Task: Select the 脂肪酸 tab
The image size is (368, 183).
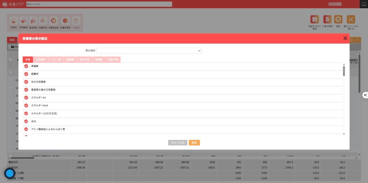Action: [x=70, y=60]
